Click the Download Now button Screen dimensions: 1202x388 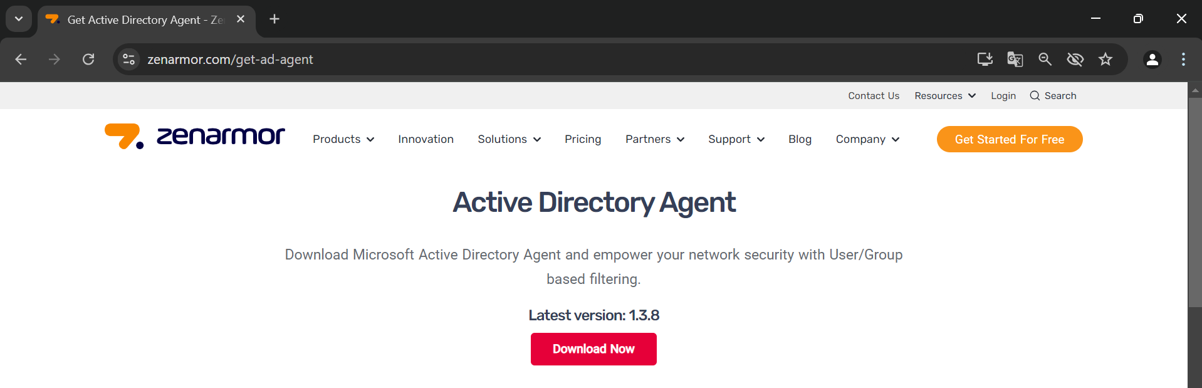pyautogui.click(x=593, y=349)
